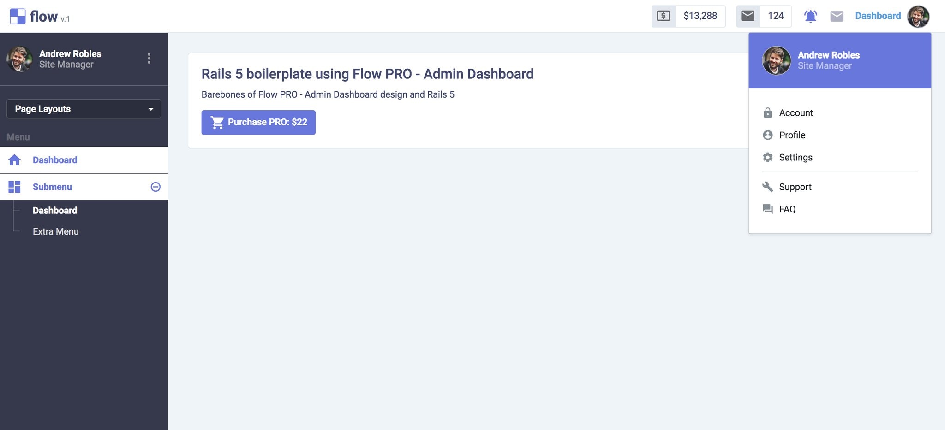Screen dimensions: 945x430
Task: Open notifications via the bell icon
Action: click(810, 16)
